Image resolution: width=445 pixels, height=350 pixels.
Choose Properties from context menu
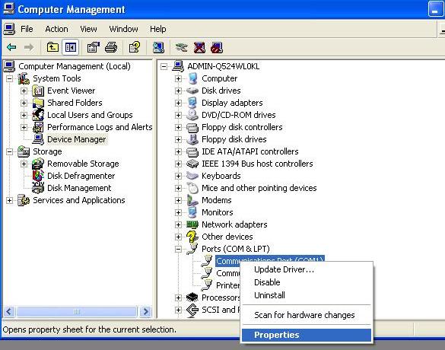coord(307,335)
